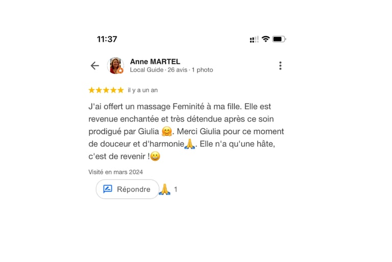Viewport: 392px width, 262px height.
Task: Click the first yellow rating star
Action: click(x=92, y=90)
